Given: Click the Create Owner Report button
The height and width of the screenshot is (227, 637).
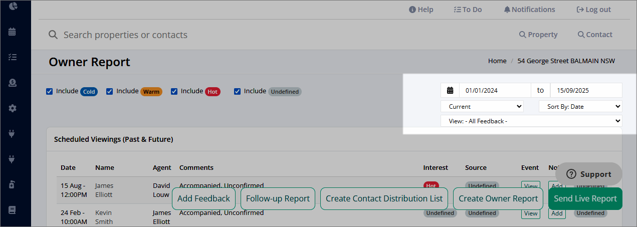Looking at the screenshot, I should [498, 198].
